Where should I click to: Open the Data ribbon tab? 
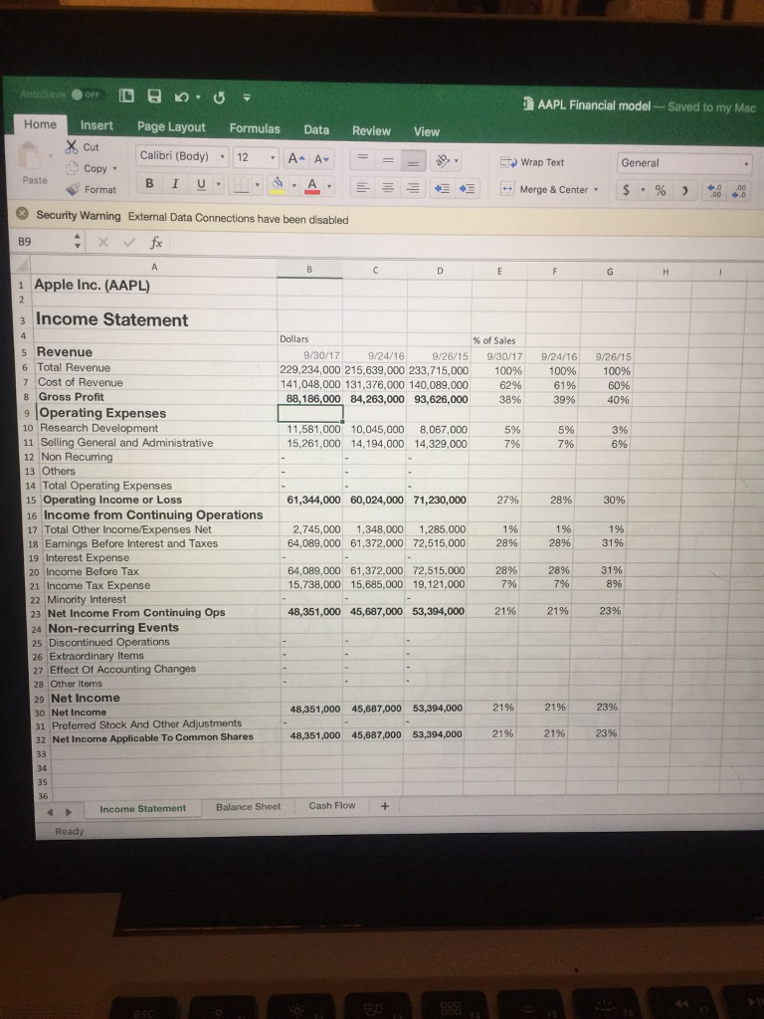(316, 129)
